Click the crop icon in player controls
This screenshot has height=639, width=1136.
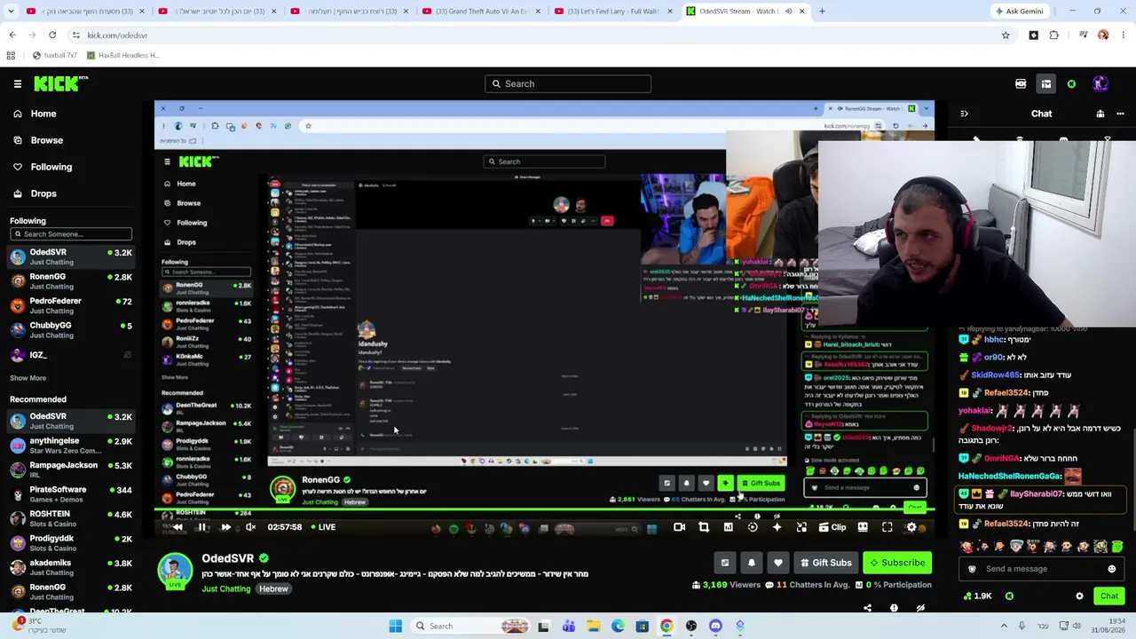click(x=704, y=527)
